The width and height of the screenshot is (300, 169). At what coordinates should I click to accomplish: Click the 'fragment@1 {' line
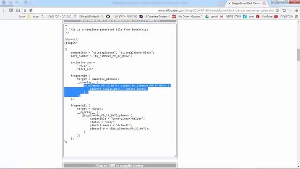[x=80, y=105]
